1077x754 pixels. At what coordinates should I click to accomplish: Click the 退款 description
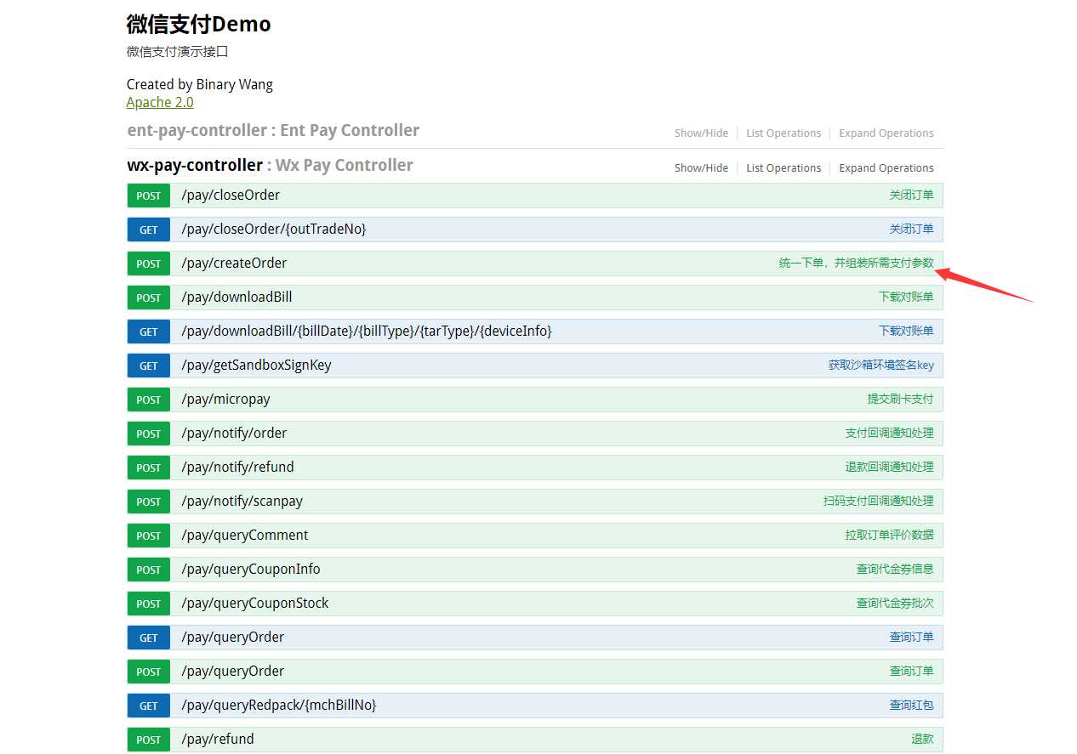(x=923, y=740)
